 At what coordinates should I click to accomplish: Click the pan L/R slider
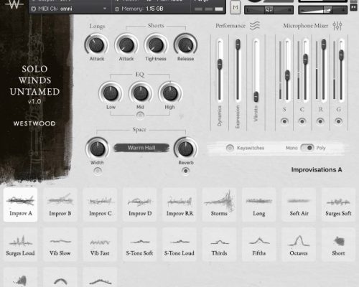269,10
